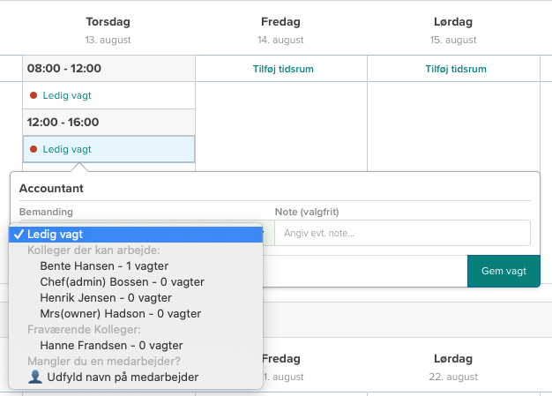Viewport: 552px width, 396px height.
Task: Click the checkmark next to selected Ledig vagt
Action: (x=18, y=234)
